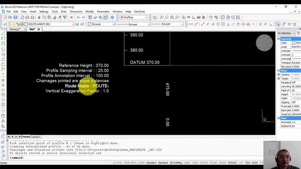Toggle ORTHO in the status bar
This screenshot has width=301, height=169.
(x=204, y=163)
